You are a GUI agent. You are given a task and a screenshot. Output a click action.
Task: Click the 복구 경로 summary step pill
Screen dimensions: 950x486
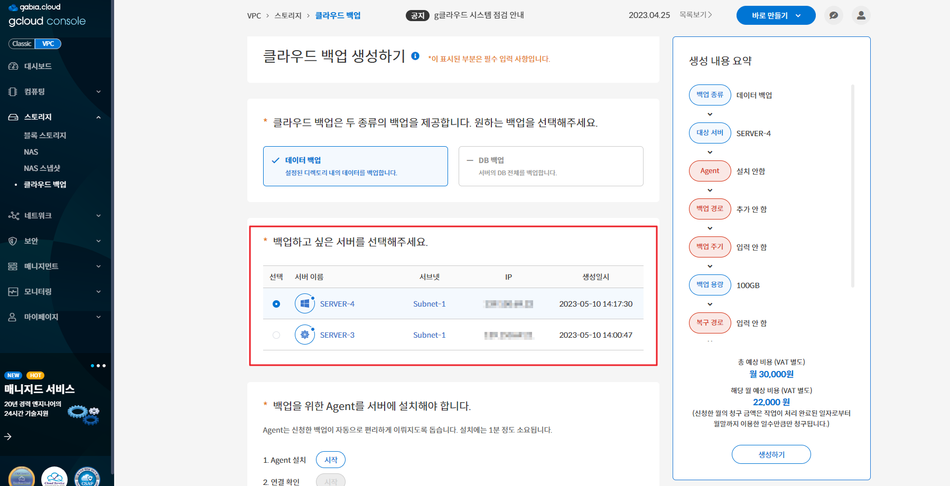(710, 323)
